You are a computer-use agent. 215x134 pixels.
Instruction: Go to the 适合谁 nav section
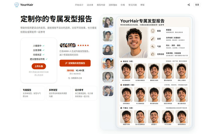(x=90, y=5)
